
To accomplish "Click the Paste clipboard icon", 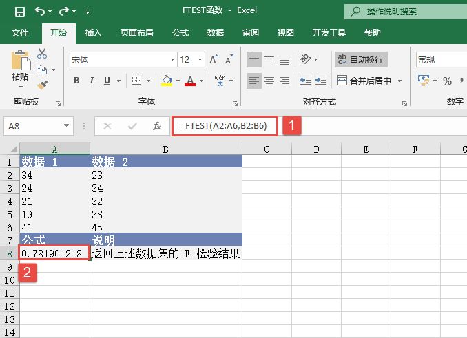I will (x=19, y=62).
